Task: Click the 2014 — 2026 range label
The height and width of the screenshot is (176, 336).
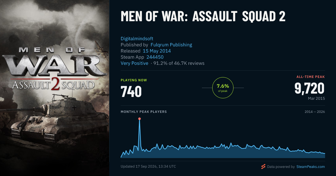Action: point(315,112)
